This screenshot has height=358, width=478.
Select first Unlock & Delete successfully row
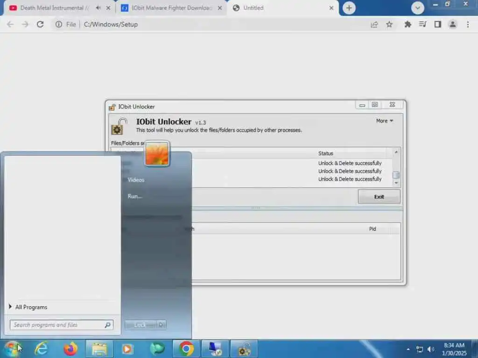tap(350, 163)
